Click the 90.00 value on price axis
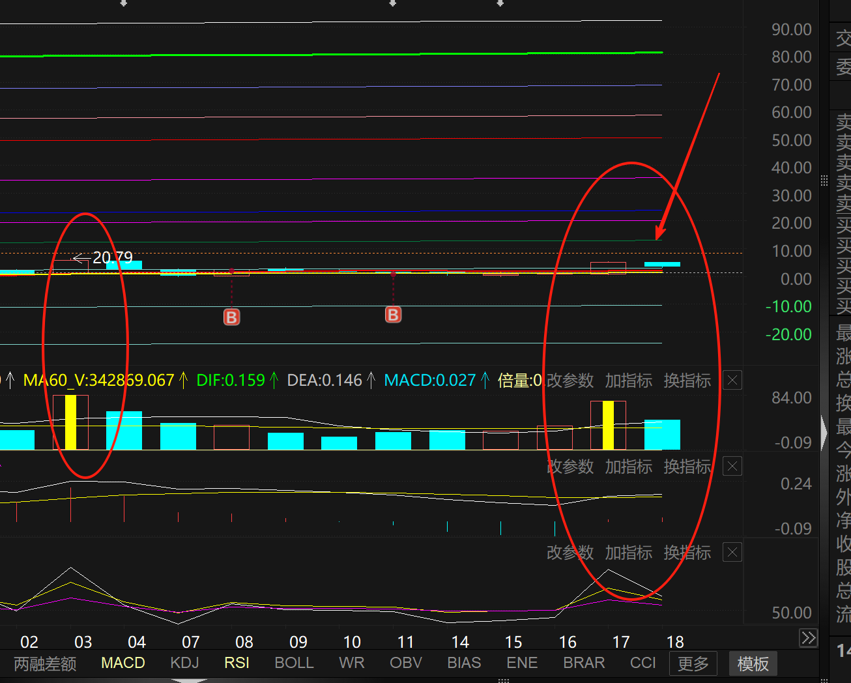 [x=791, y=29]
